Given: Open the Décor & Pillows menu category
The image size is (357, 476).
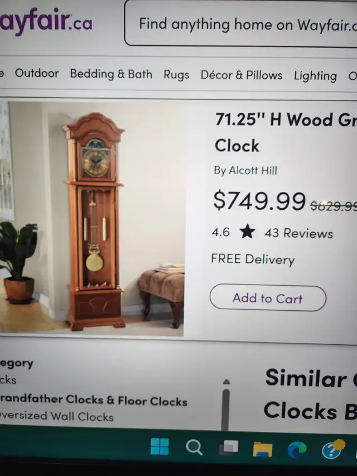Looking at the screenshot, I should [x=242, y=75].
